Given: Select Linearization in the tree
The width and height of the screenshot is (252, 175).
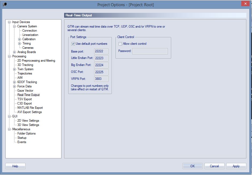Looking at the screenshot, I should tap(30, 35).
